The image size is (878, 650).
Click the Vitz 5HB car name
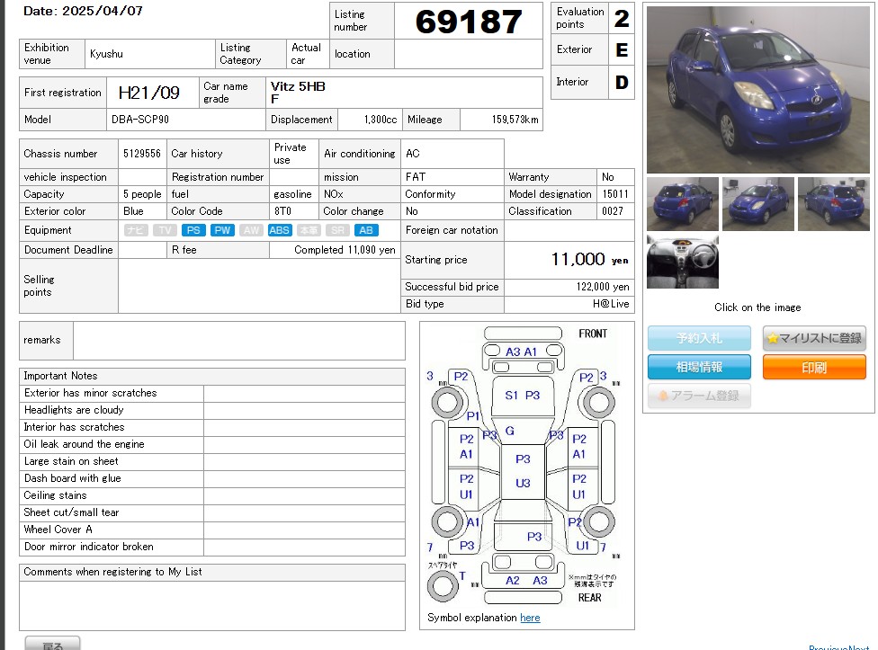[298, 86]
